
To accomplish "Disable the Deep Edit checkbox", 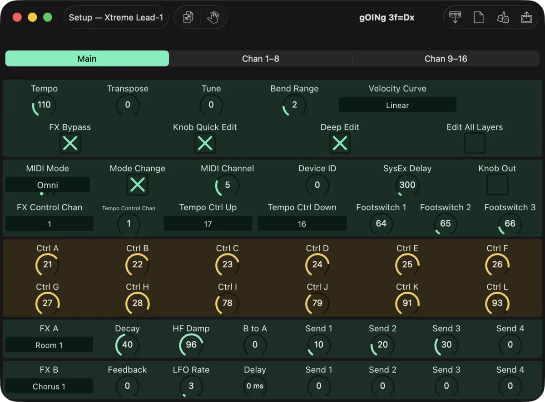I will click(x=340, y=143).
